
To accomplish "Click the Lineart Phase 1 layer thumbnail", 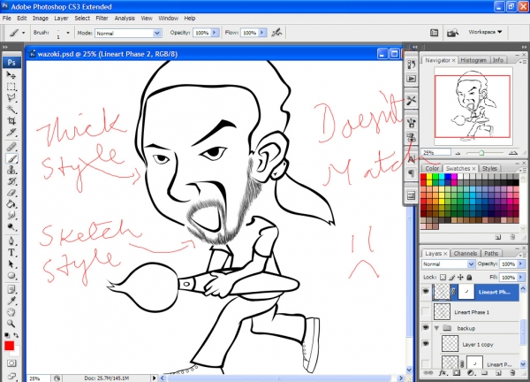I will [442, 311].
